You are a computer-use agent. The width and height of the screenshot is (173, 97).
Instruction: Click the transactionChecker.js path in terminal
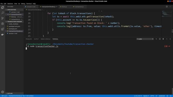(47, 46)
